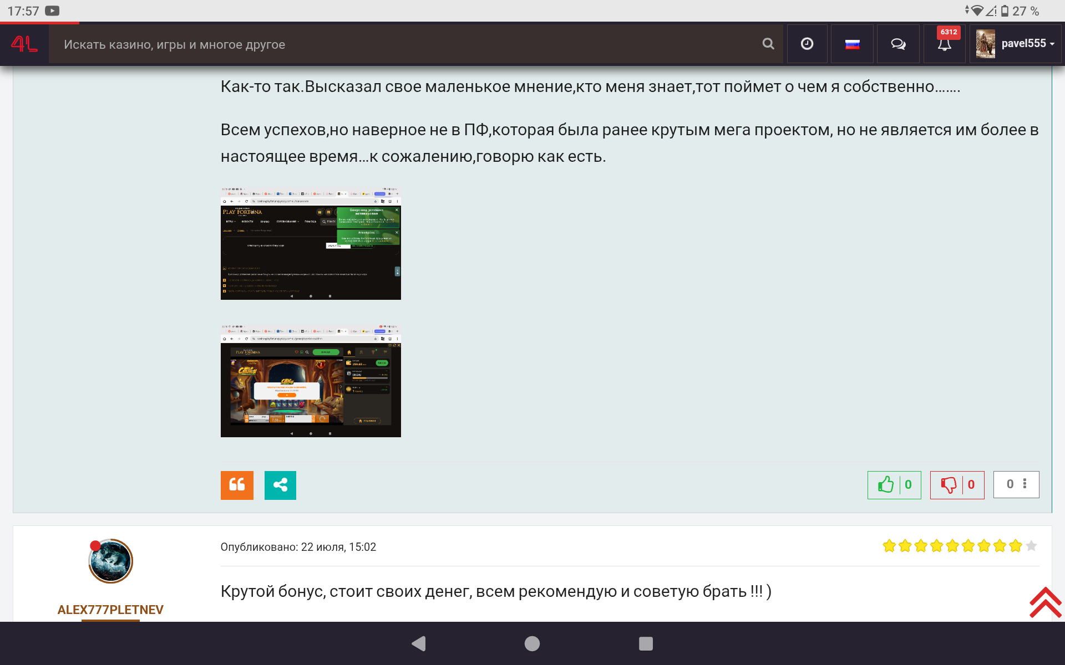Open ALEX777PLETNEV's avatar profile picture
Screen dimensions: 1065x665
pyautogui.click(x=110, y=561)
